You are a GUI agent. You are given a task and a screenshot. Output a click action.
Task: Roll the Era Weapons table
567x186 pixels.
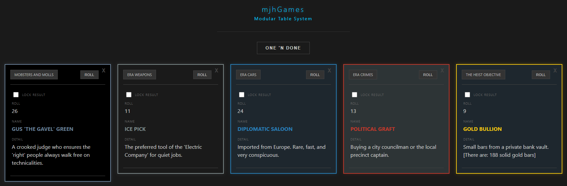point(202,75)
